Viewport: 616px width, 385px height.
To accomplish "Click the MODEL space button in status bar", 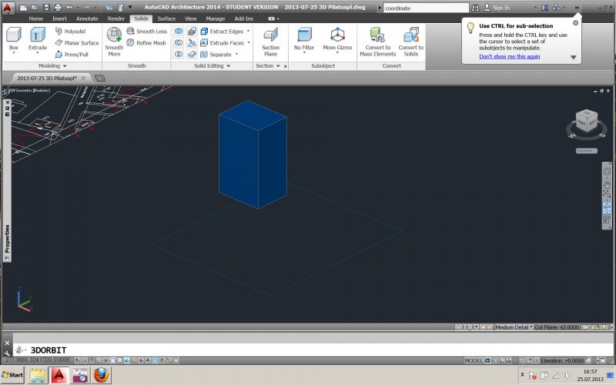I will click(474, 360).
